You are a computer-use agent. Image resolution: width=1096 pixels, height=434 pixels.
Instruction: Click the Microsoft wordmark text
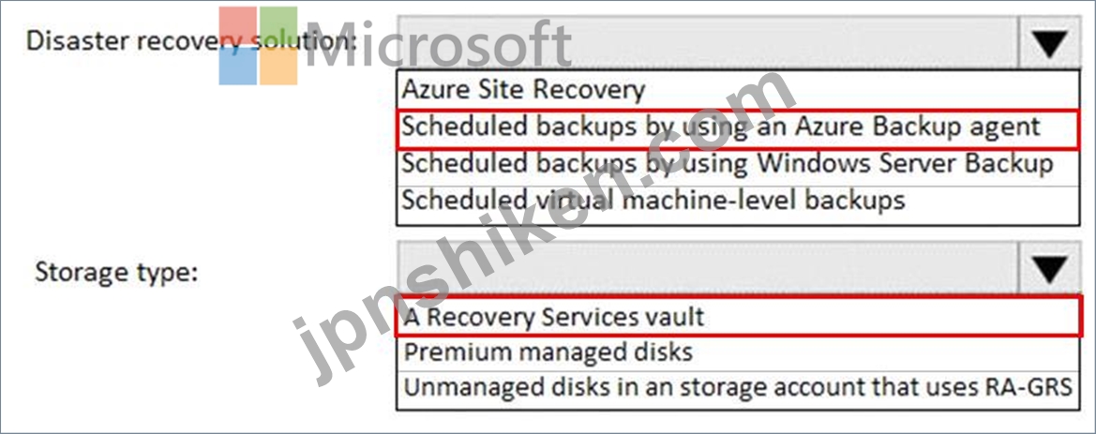tap(438, 45)
